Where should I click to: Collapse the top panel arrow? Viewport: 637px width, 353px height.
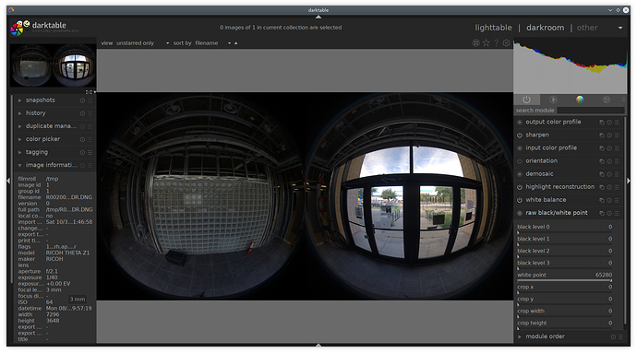(318, 17)
